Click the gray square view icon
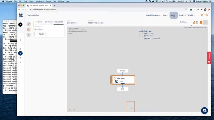Viewport: 214px width, 120px height. pyautogui.click(x=205, y=22)
